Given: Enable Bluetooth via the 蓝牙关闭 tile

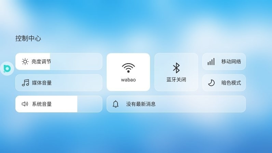Looking at the screenshot, I should 176,72.
